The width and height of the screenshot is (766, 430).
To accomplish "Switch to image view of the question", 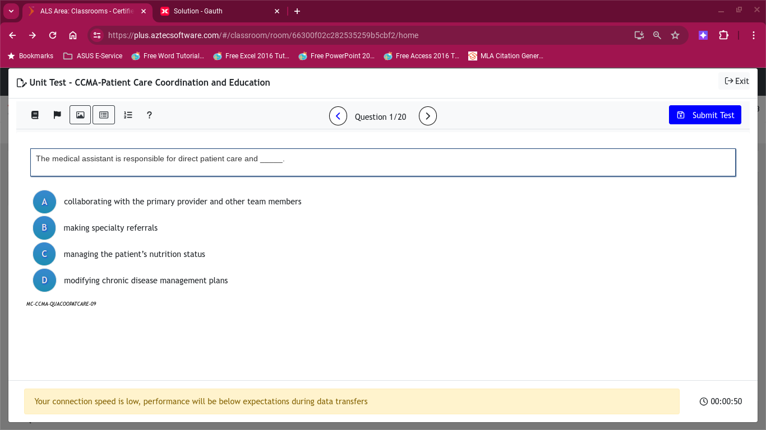I will 80,114.
